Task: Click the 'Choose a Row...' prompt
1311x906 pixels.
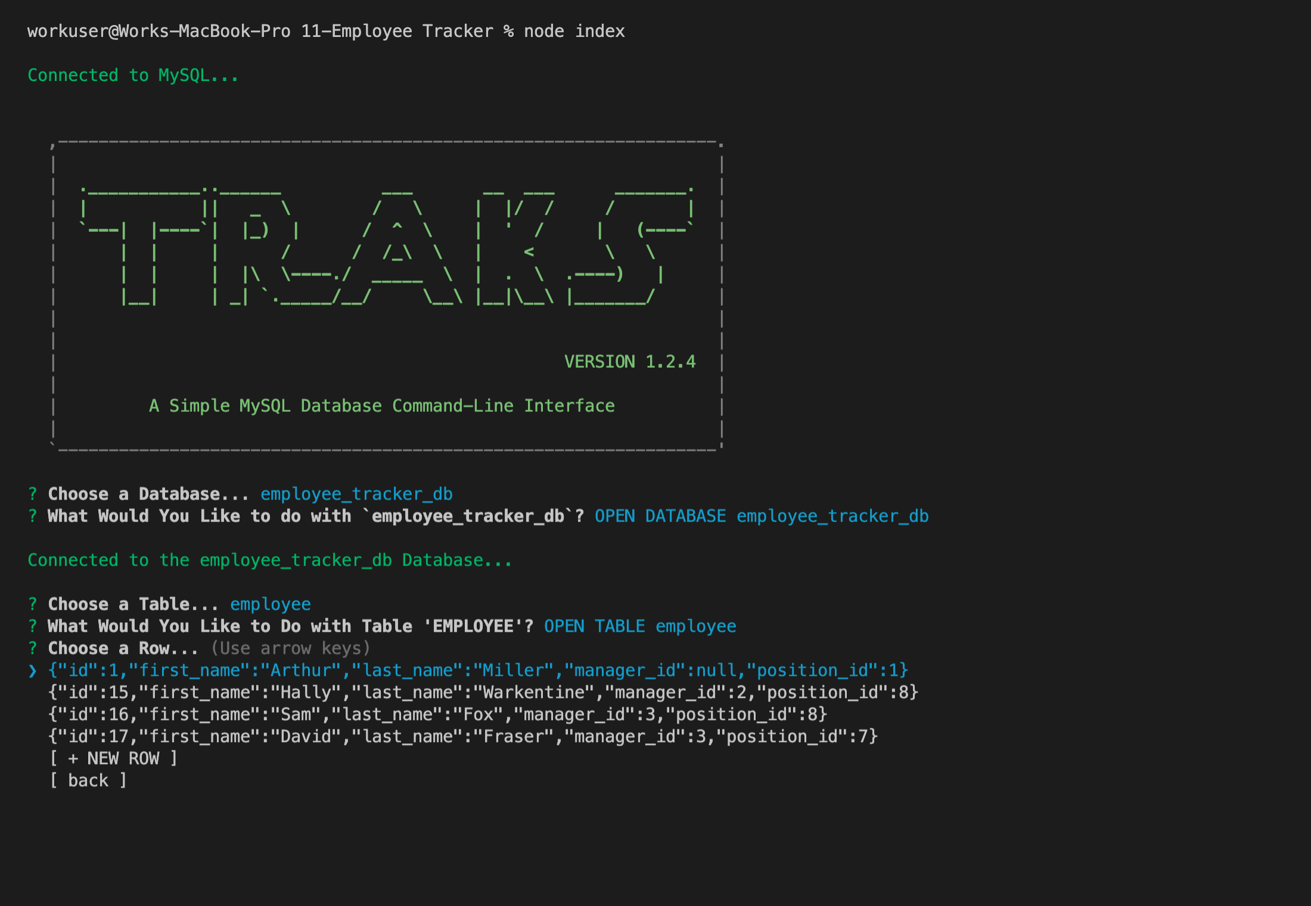Action: [123, 649]
